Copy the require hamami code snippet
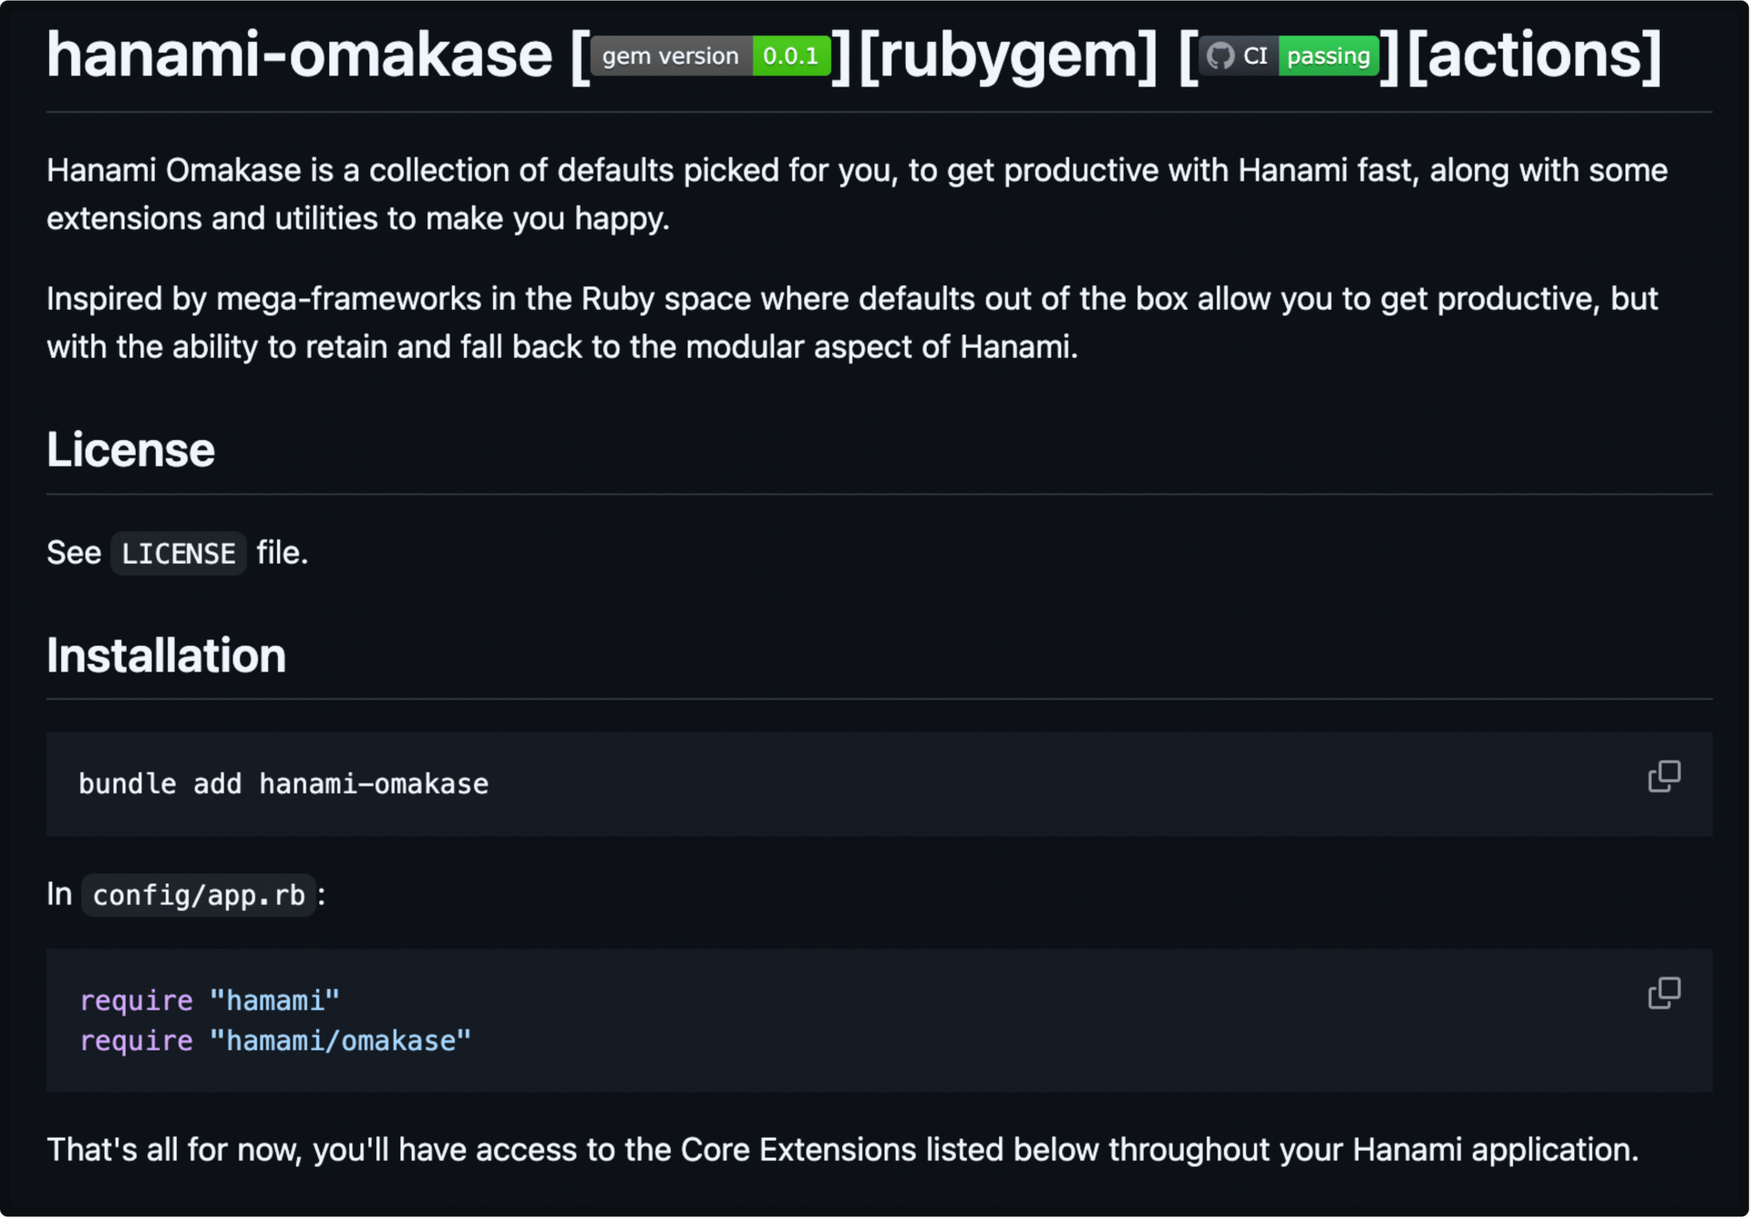Viewport: 1750px width, 1218px height. [x=1663, y=993]
